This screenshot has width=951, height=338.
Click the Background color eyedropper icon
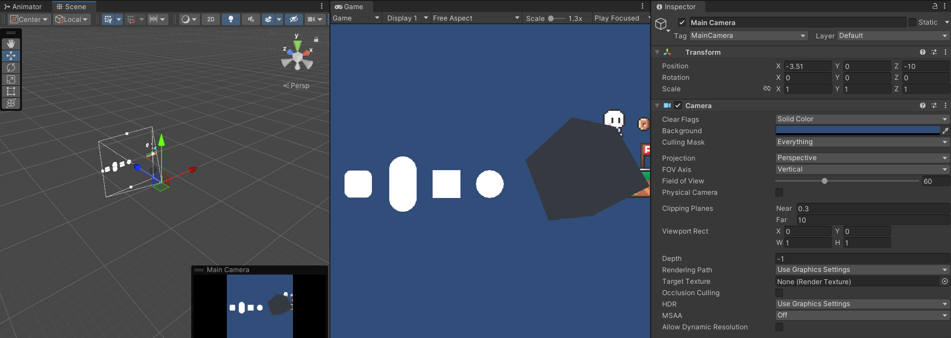(946, 131)
